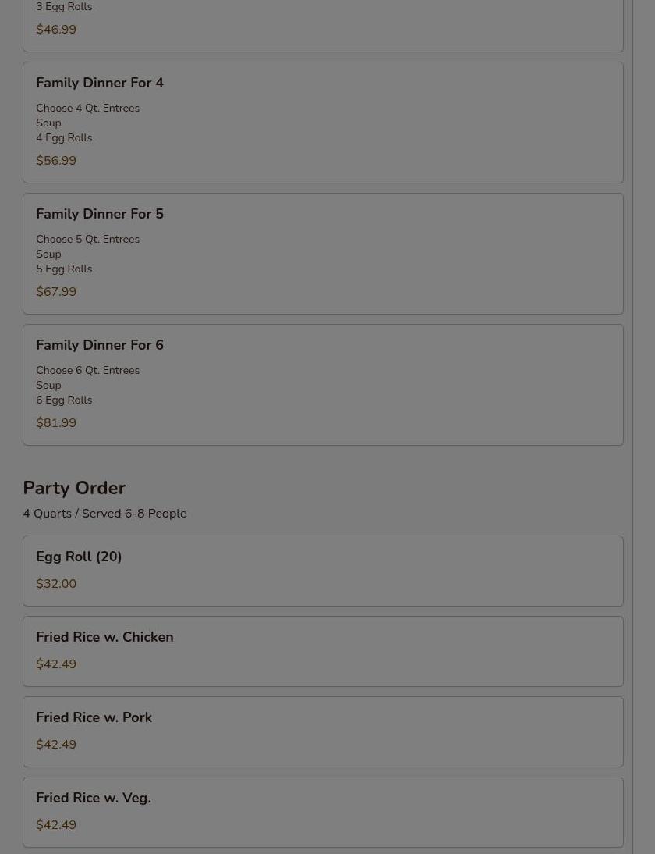Pick the Fried Rice w. Veg. item
655x854 pixels.
(x=94, y=798)
